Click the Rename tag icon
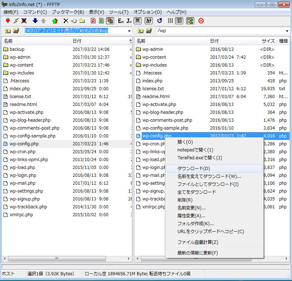Viewport: 292px width, 281px height. tap(74, 21)
